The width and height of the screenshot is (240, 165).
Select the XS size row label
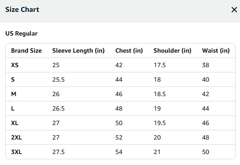click(x=15, y=65)
